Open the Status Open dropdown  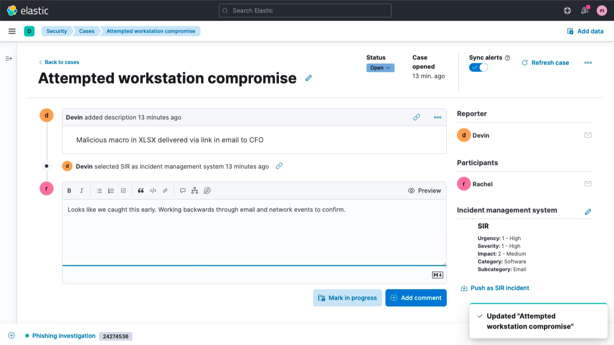[380, 68]
